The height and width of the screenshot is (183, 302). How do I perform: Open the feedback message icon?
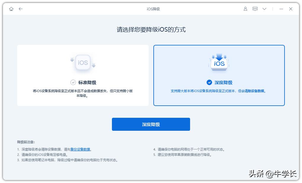pos(255,9)
